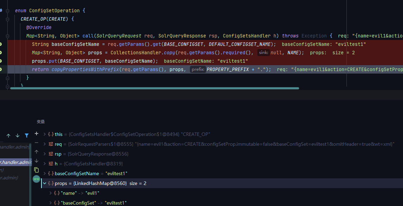Click the 'sink:' parameter inlay hint

pos(263,53)
